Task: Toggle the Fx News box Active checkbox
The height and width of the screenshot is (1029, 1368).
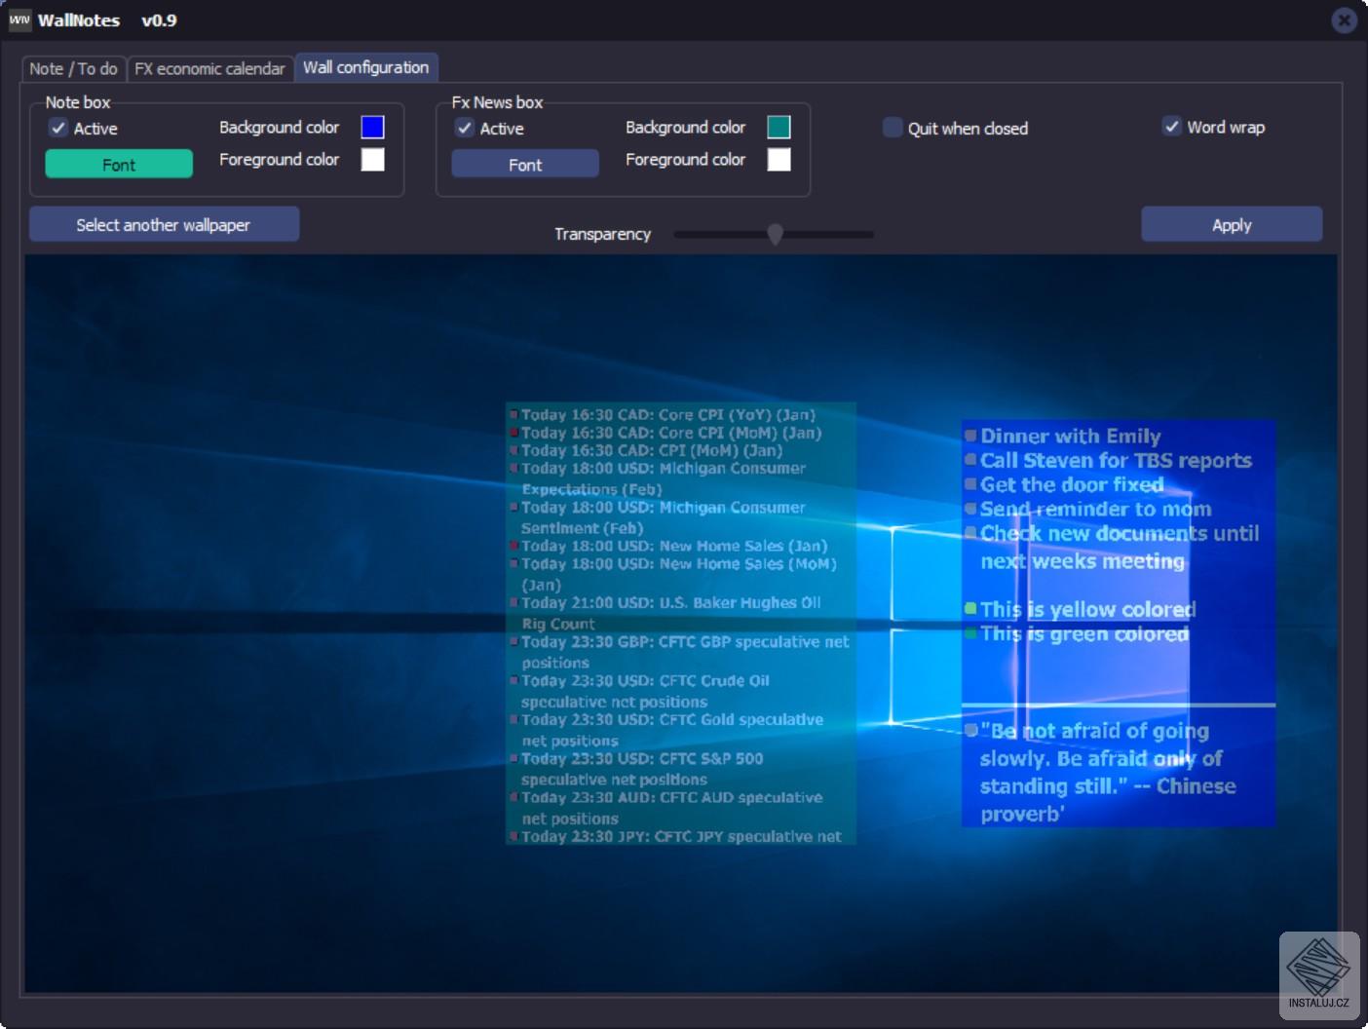Action: tap(465, 128)
